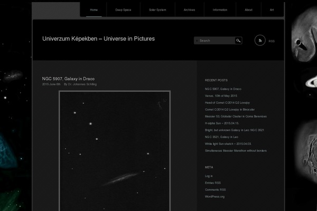
Task: Open Comet C/2014 Q2 Lovejoy in Binocular
Action: coord(230,109)
